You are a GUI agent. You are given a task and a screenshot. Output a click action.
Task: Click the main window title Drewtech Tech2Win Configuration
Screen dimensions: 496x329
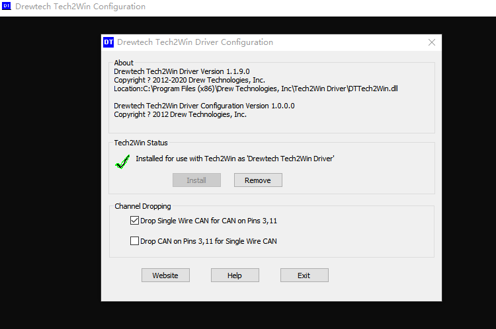tap(80, 7)
